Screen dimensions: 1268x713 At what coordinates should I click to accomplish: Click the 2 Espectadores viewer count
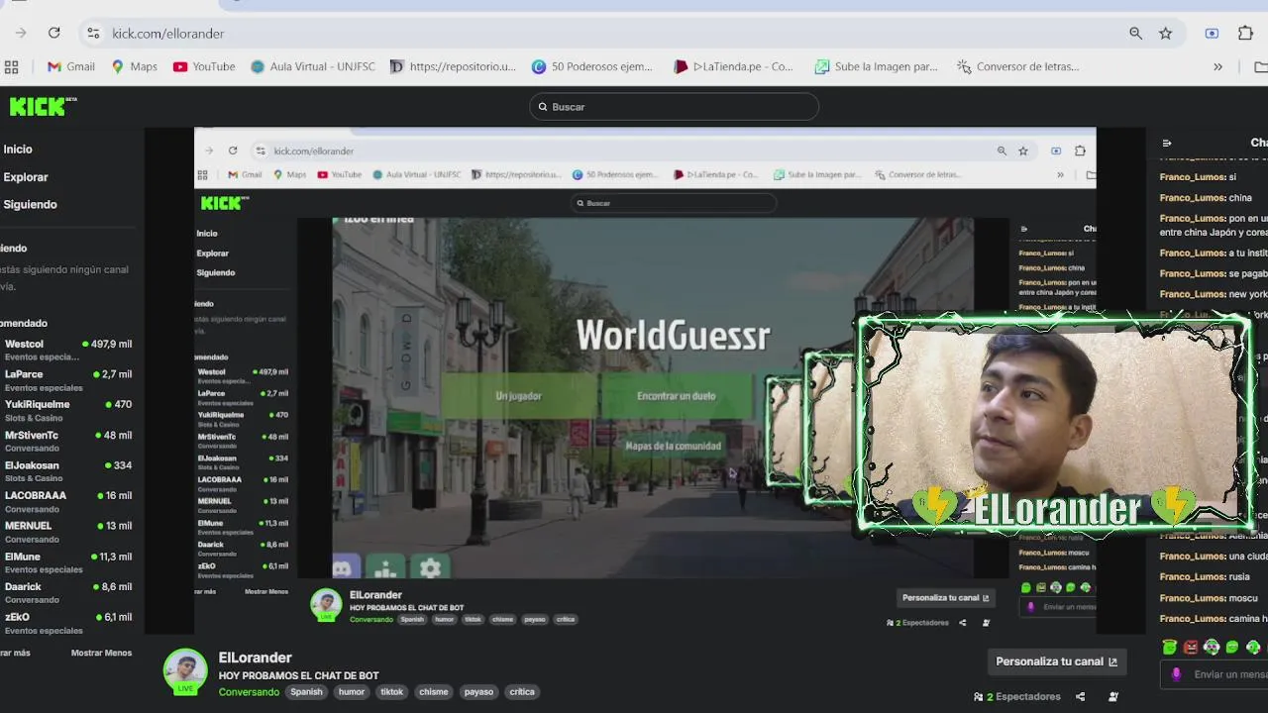1017,696
